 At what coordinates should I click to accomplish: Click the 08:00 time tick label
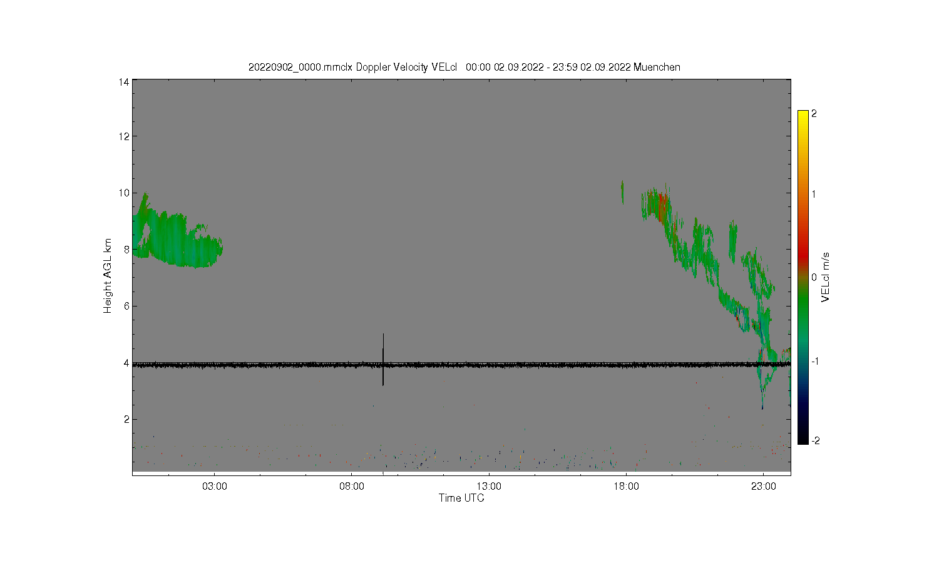point(352,486)
